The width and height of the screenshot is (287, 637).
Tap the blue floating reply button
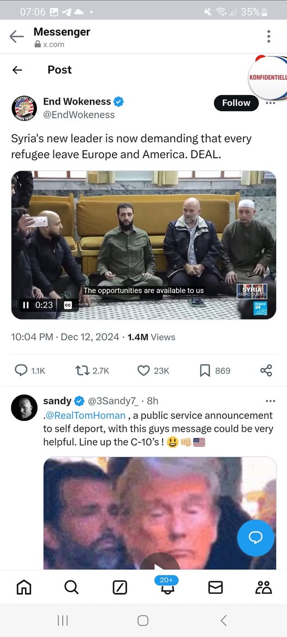(256, 538)
